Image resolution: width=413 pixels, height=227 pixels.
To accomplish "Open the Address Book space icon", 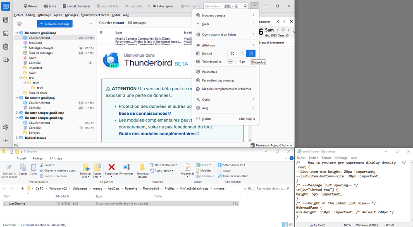I will click(x=5, y=20).
